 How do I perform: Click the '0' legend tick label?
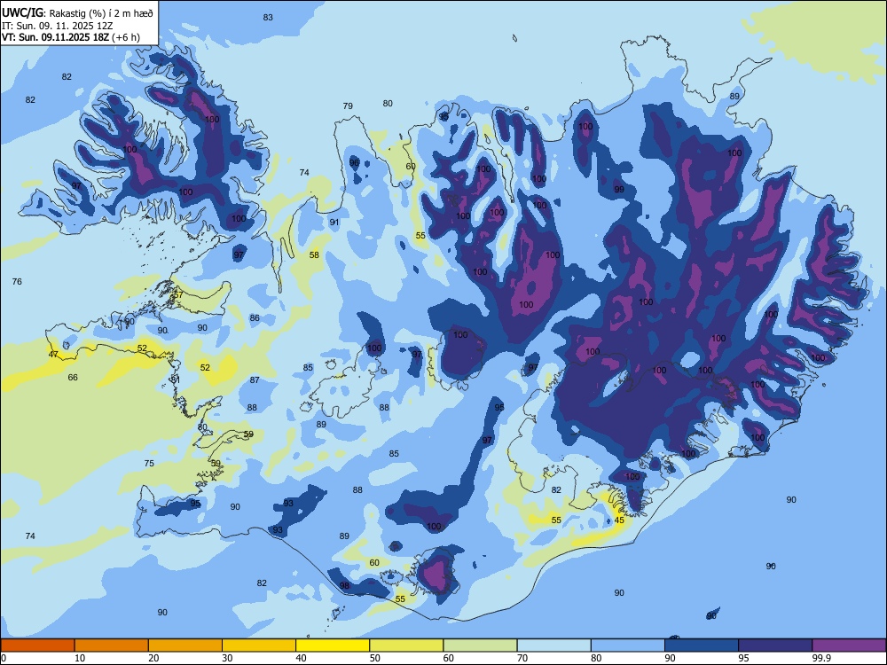[4, 658]
